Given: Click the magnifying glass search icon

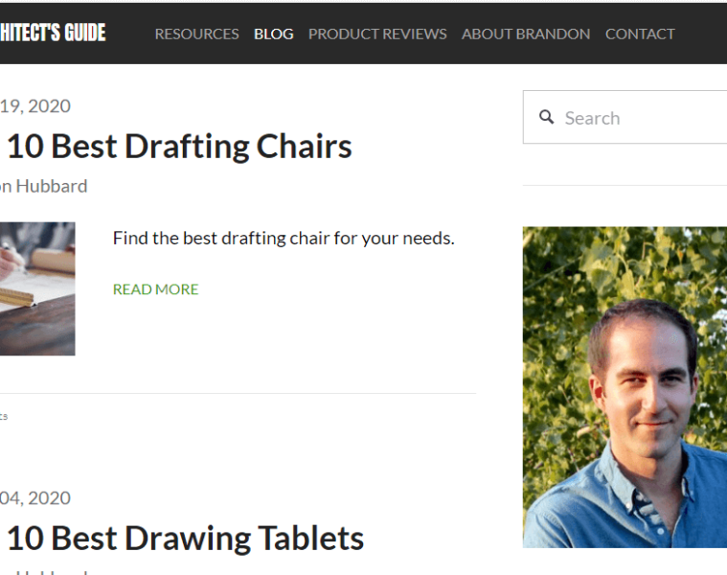Looking at the screenshot, I should click(x=547, y=117).
